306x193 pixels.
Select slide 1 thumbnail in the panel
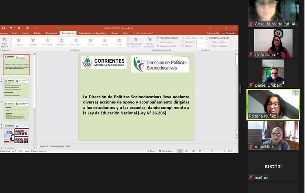click(x=16, y=65)
